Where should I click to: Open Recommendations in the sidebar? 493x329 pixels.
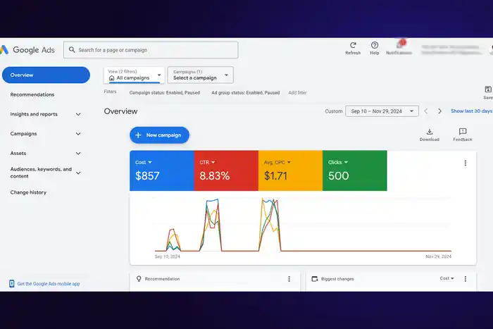tap(32, 94)
